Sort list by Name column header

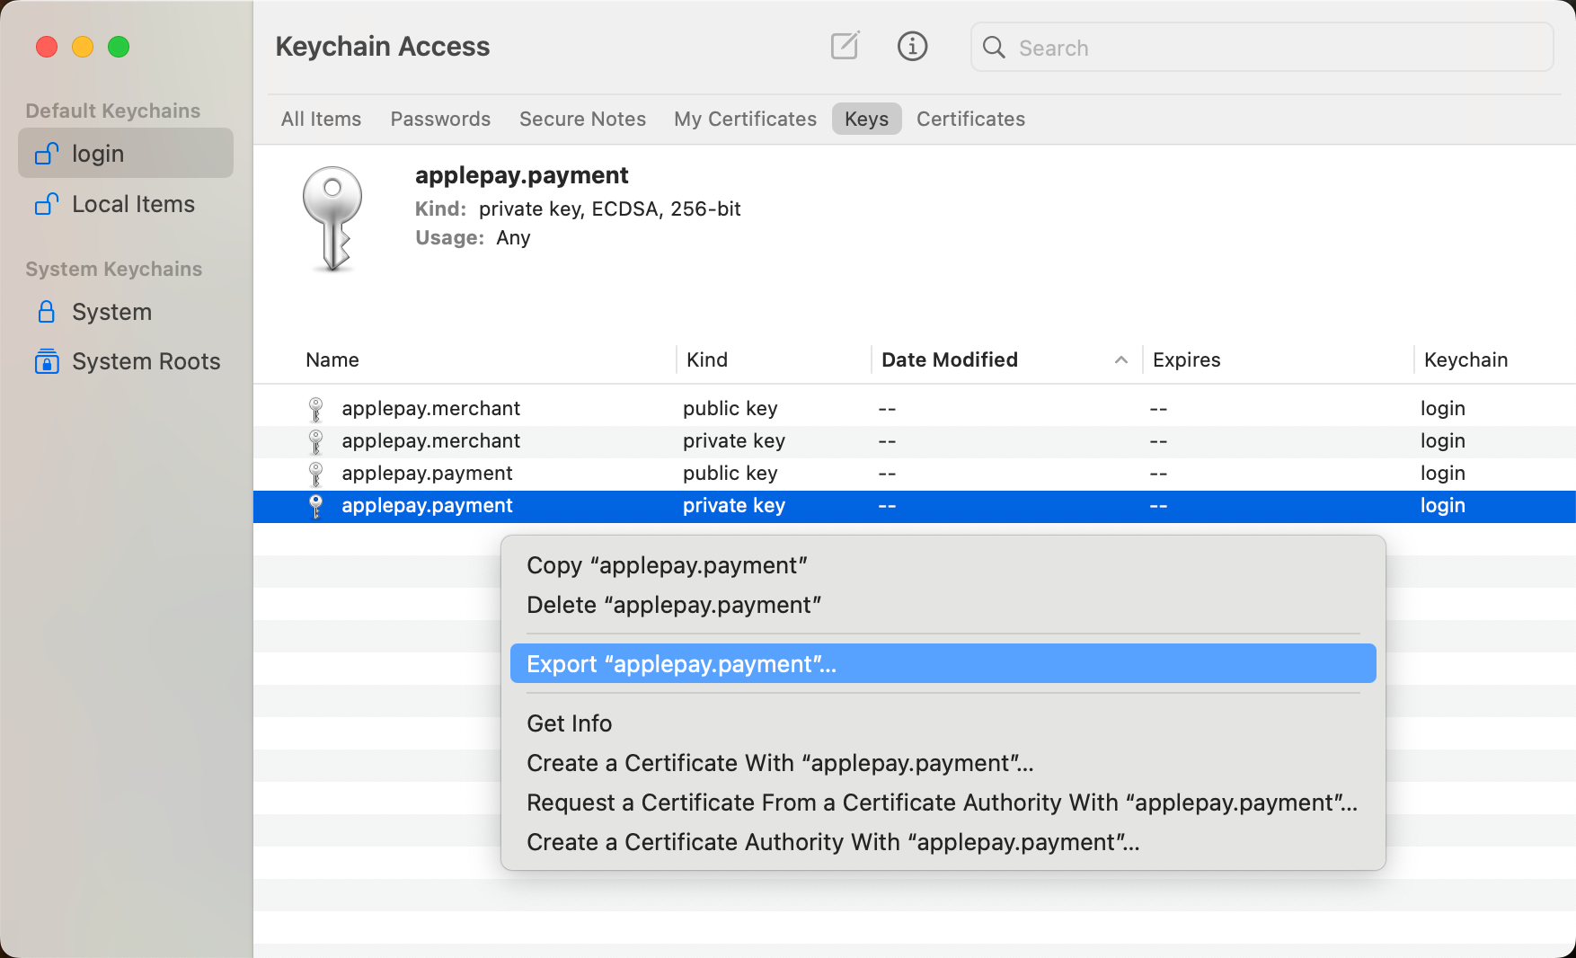[x=332, y=360]
